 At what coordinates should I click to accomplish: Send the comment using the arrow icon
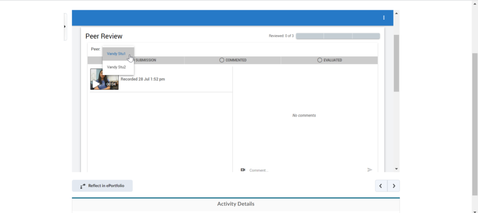pos(370,170)
